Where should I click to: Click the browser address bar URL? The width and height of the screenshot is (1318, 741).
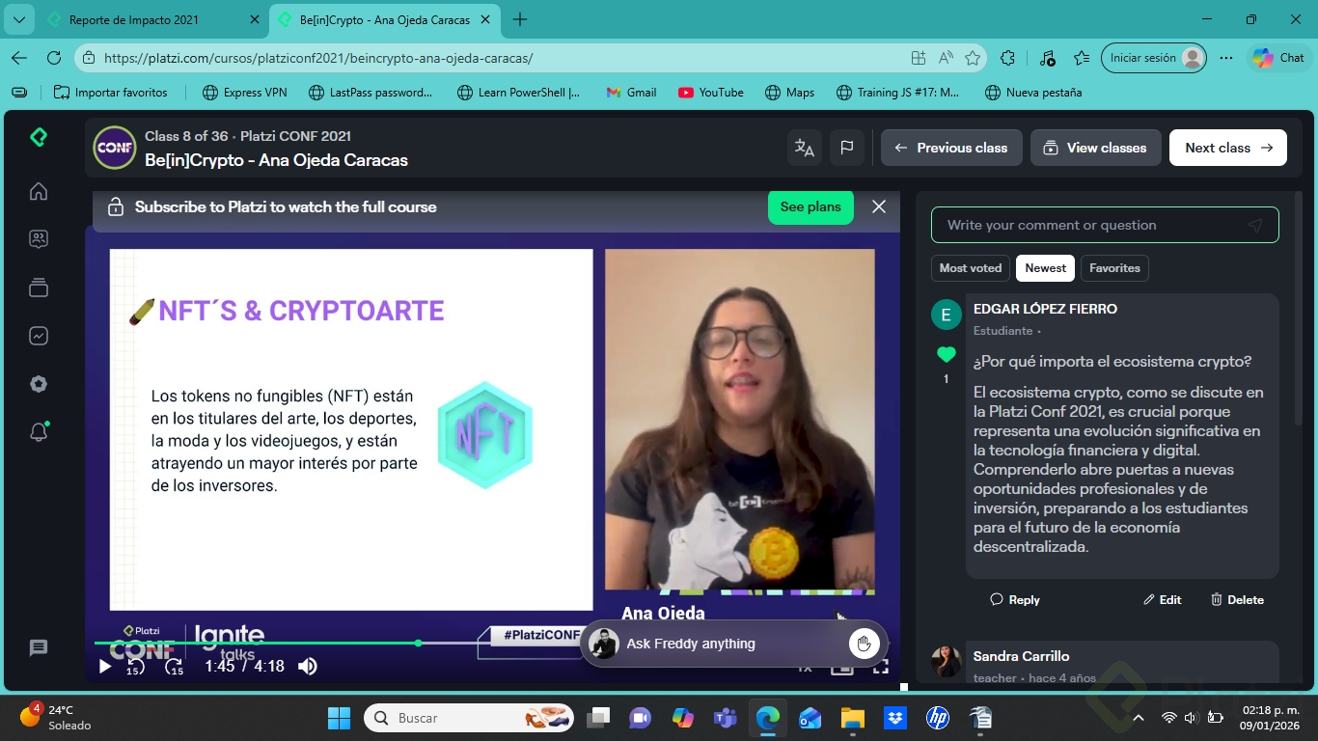[318, 58]
